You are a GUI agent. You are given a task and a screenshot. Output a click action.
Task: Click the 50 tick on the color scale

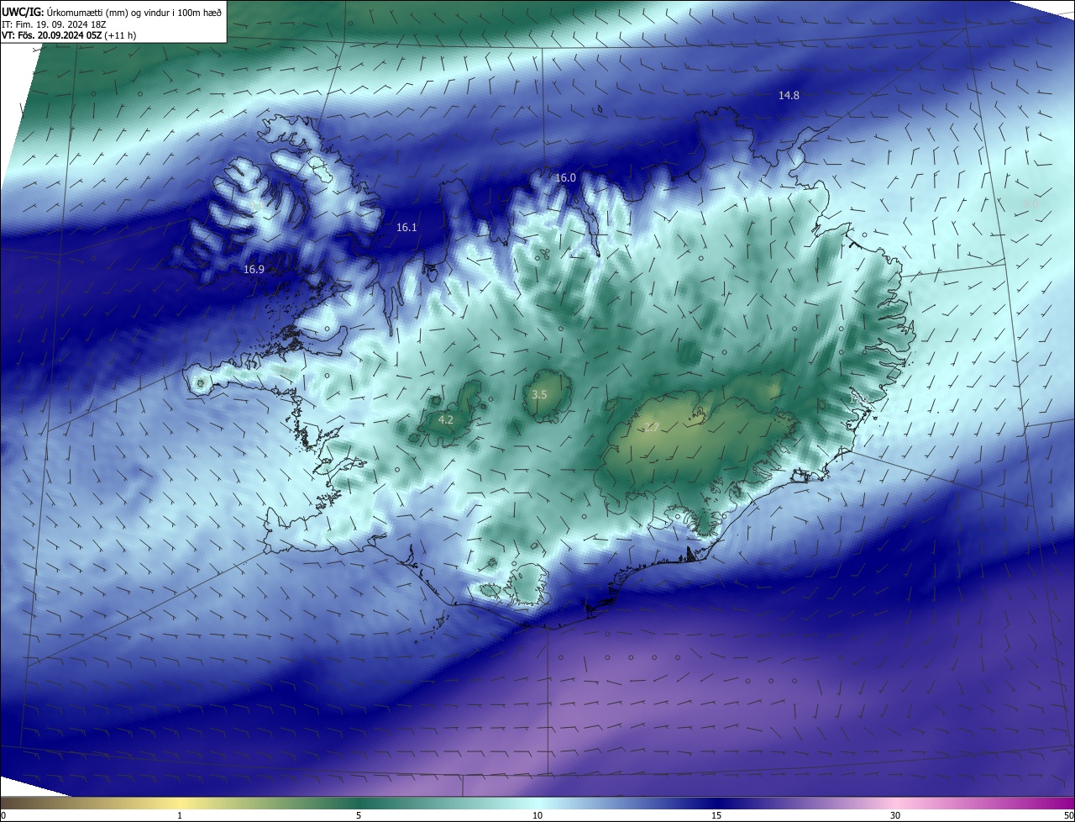pyautogui.click(x=1068, y=815)
